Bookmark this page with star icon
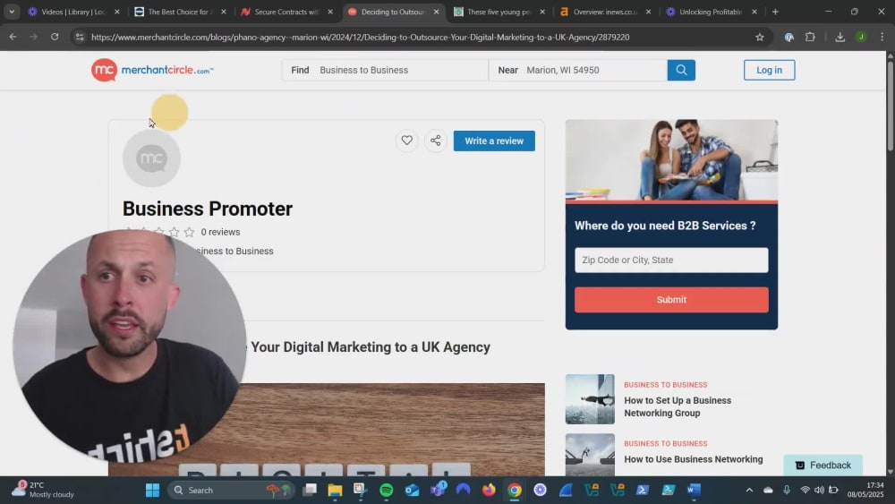 tap(759, 37)
